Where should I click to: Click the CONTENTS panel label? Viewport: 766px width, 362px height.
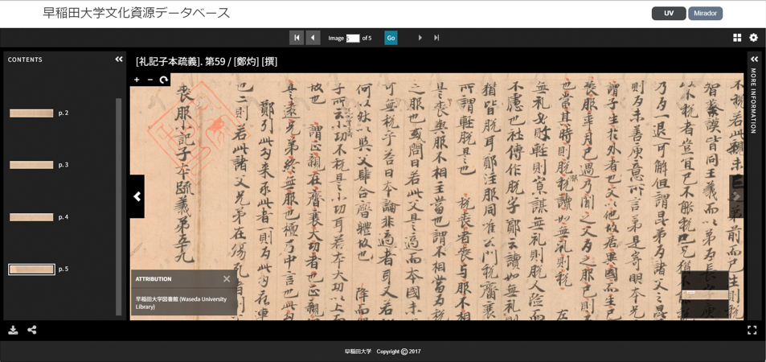[x=26, y=60]
